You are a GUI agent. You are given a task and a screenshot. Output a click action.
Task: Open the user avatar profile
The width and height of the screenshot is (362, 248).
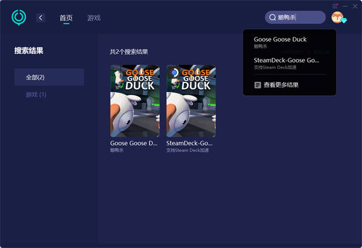click(337, 17)
